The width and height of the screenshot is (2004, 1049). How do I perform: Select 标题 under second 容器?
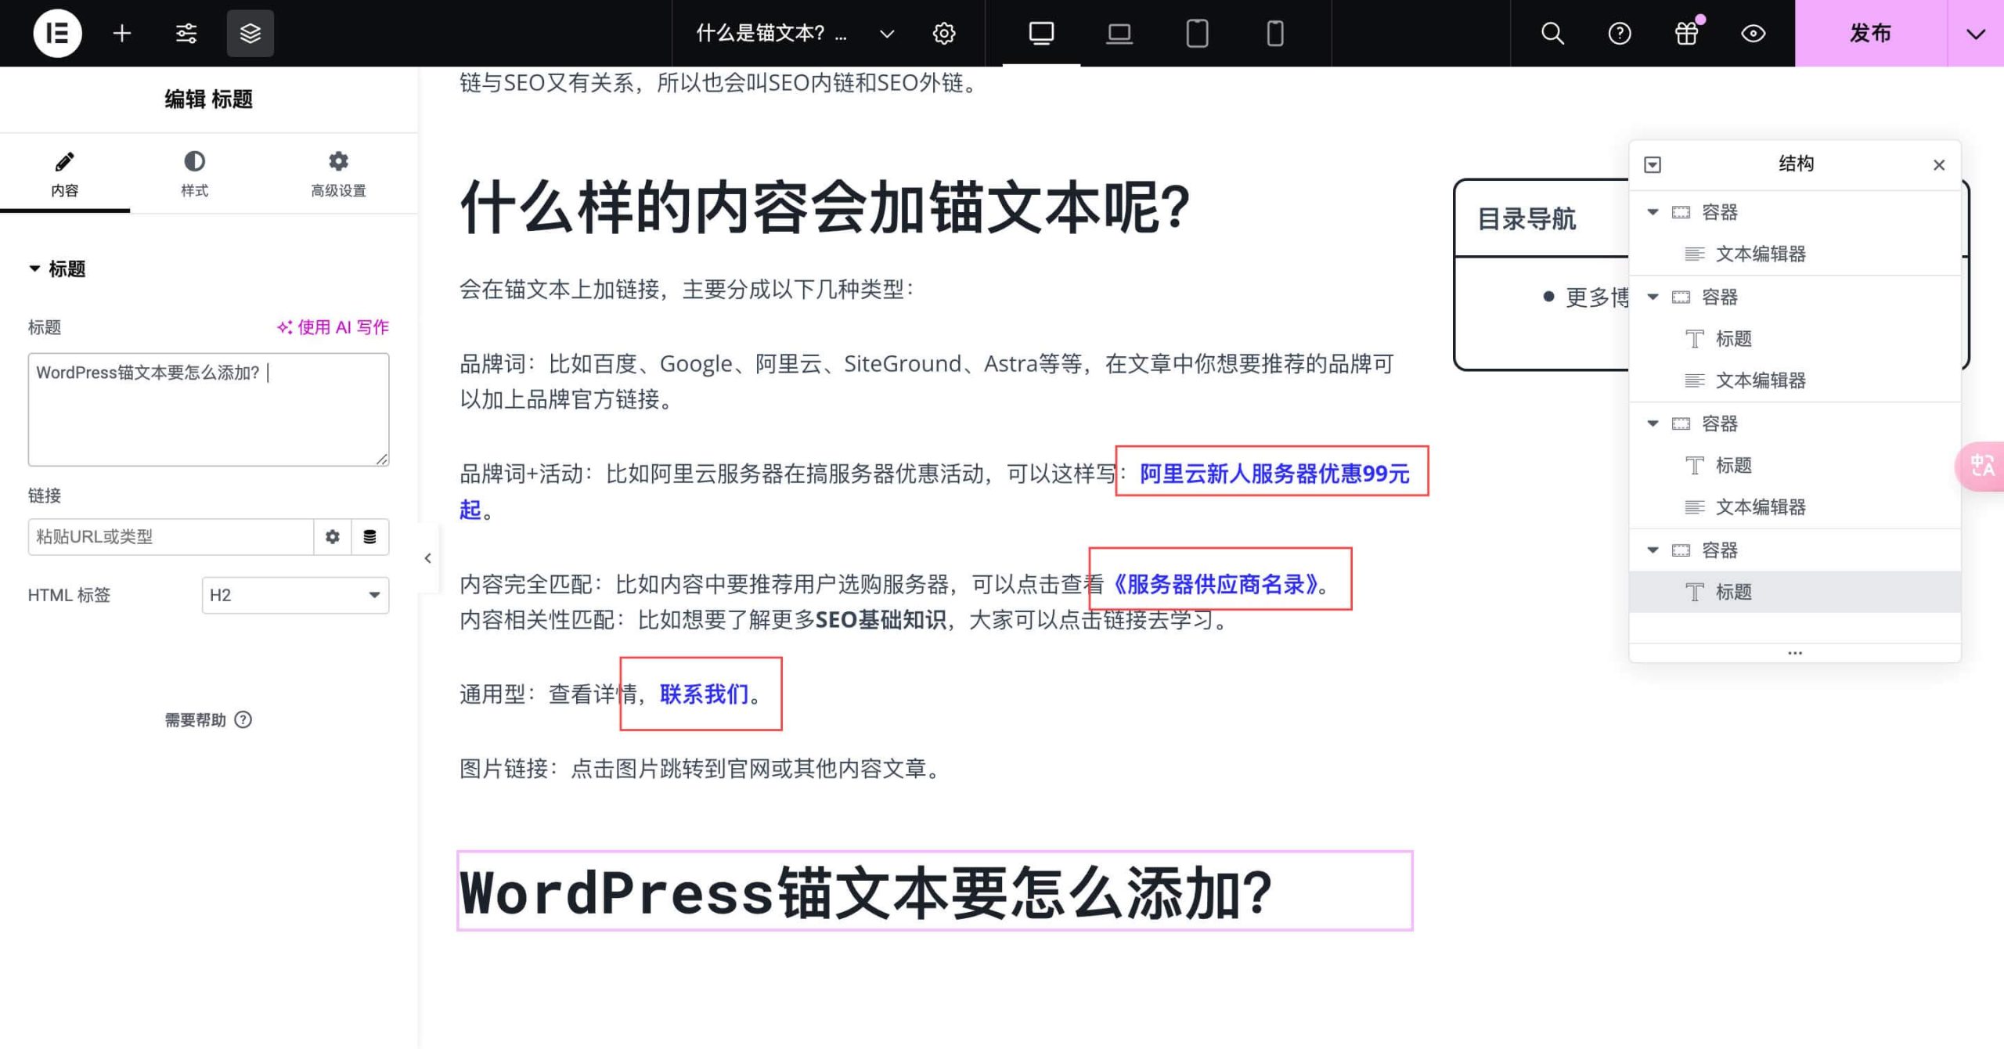1795,338
